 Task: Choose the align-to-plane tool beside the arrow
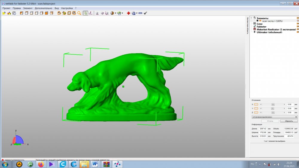pos(91,13)
